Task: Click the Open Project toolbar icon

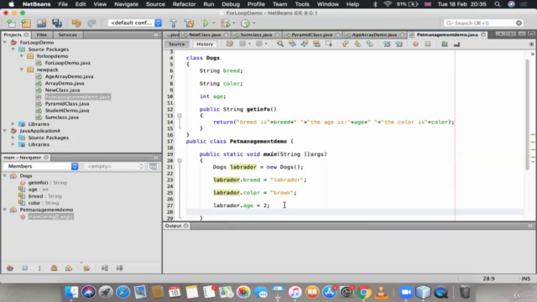Action: click(41, 23)
